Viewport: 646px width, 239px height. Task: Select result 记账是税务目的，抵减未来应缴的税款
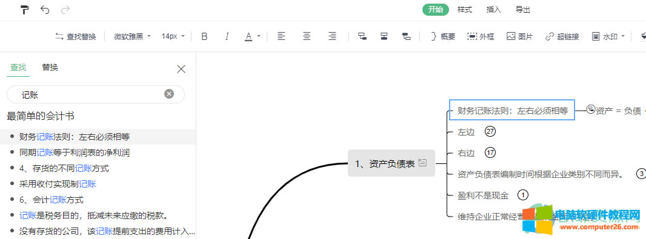point(98,215)
